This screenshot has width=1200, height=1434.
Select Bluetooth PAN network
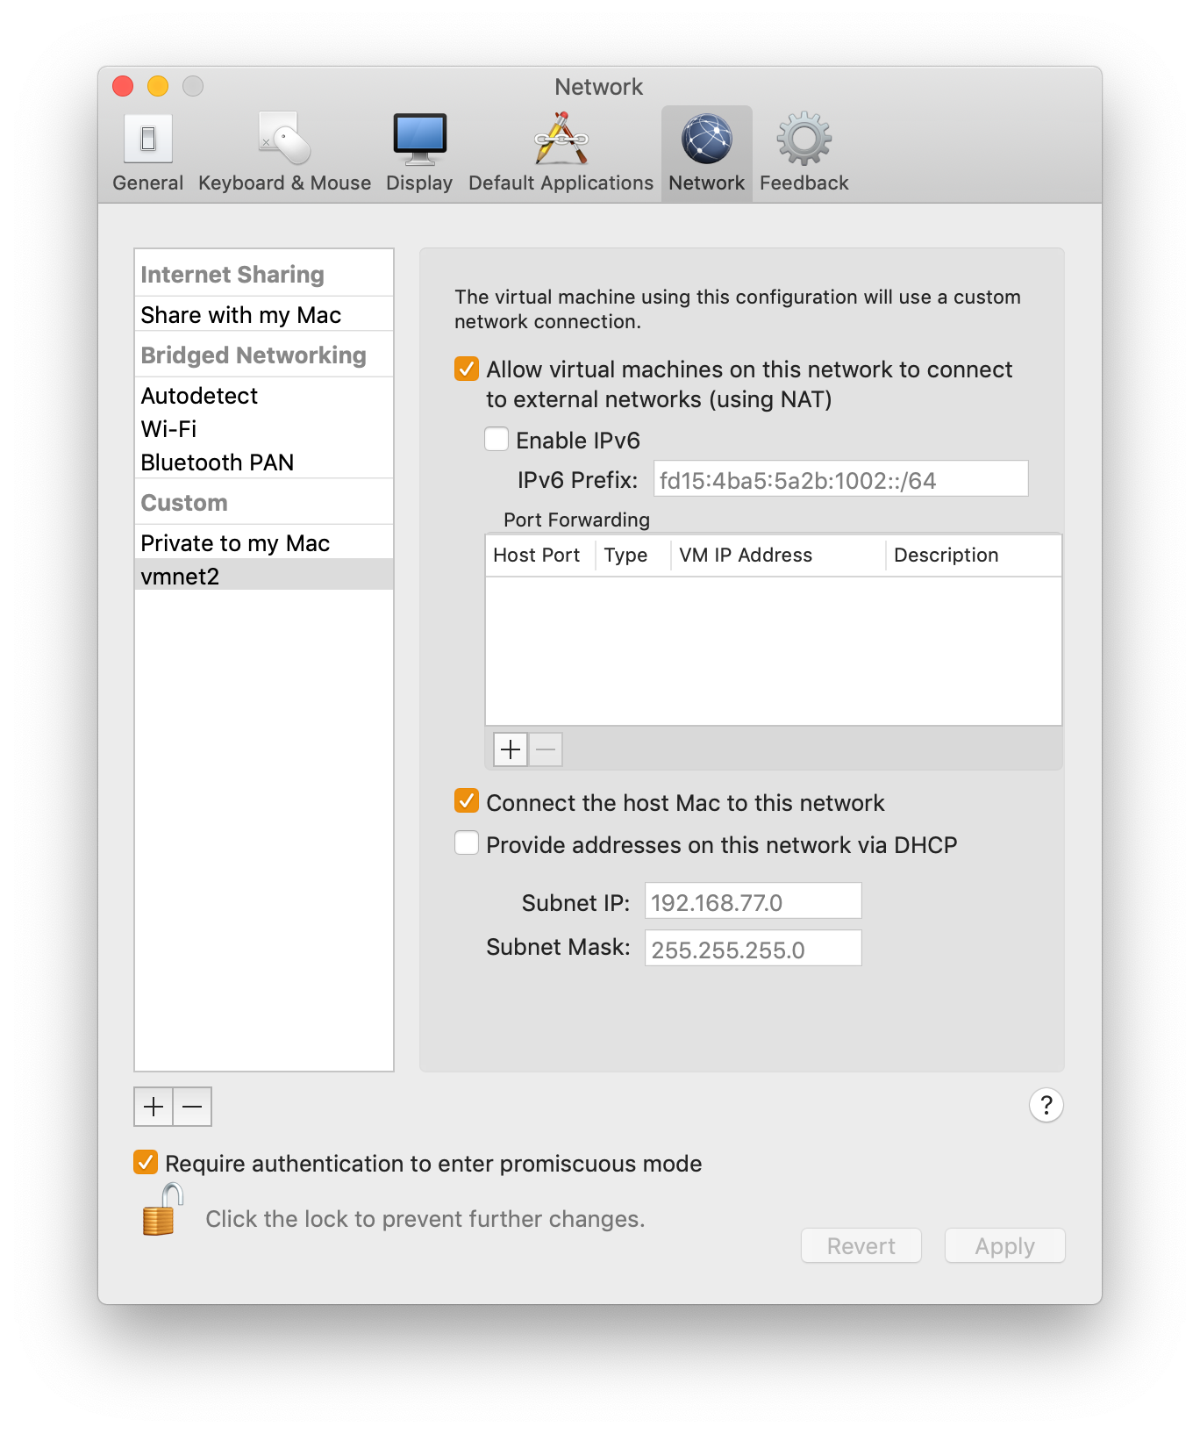(264, 462)
